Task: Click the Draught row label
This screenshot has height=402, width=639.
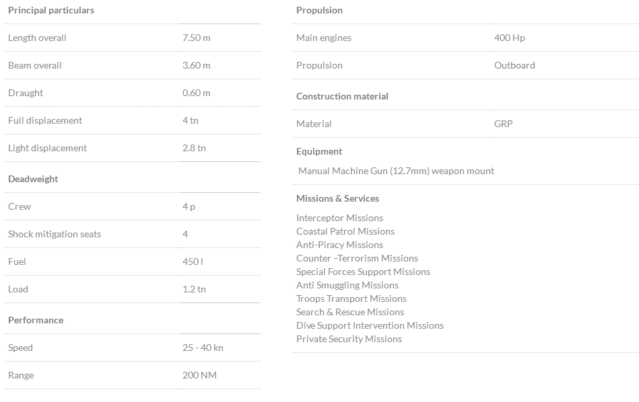Action: point(26,93)
